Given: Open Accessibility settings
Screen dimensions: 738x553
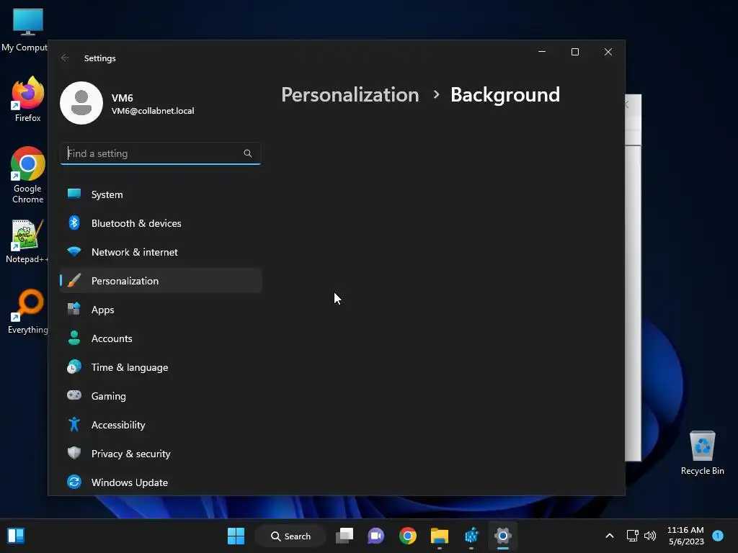Looking at the screenshot, I should click(x=161, y=425).
